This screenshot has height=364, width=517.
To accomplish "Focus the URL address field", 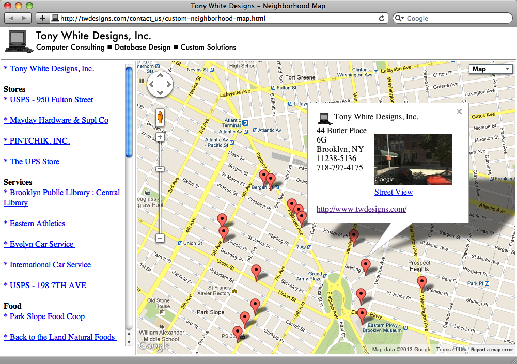I will click(x=217, y=18).
